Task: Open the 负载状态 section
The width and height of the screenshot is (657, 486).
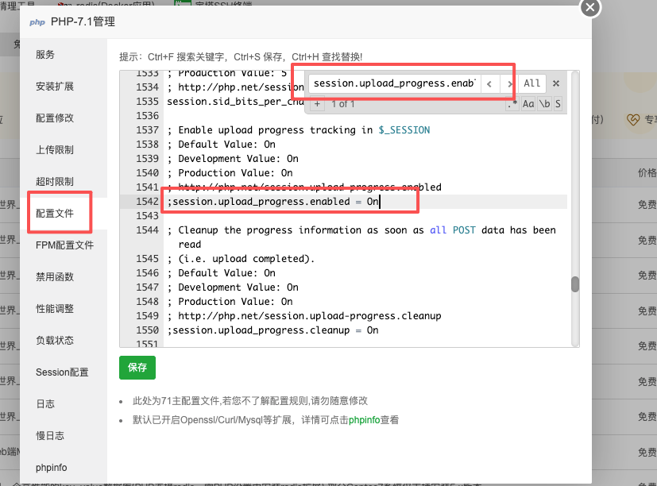Action: tap(55, 341)
